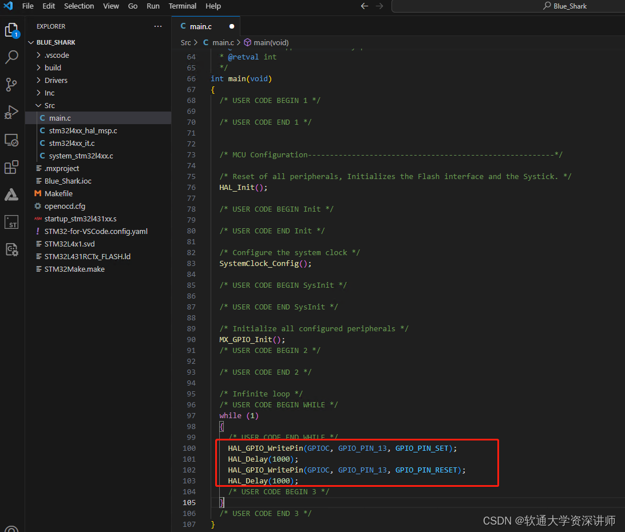Click line number 76 in gutter
Image resolution: width=625 pixels, height=532 pixels.
pos(191,187)
